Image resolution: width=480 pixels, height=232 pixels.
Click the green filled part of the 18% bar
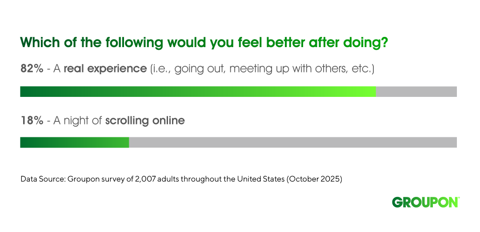[x=75, y=142]
